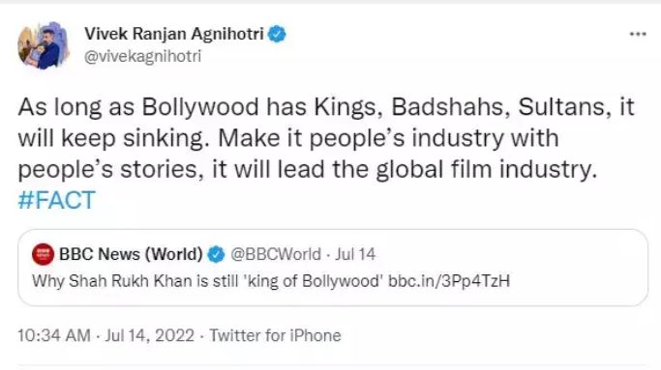Open the quoted tweet about Shah Rukh Khan
Viewport: 661px width, 370px height.
333,268
